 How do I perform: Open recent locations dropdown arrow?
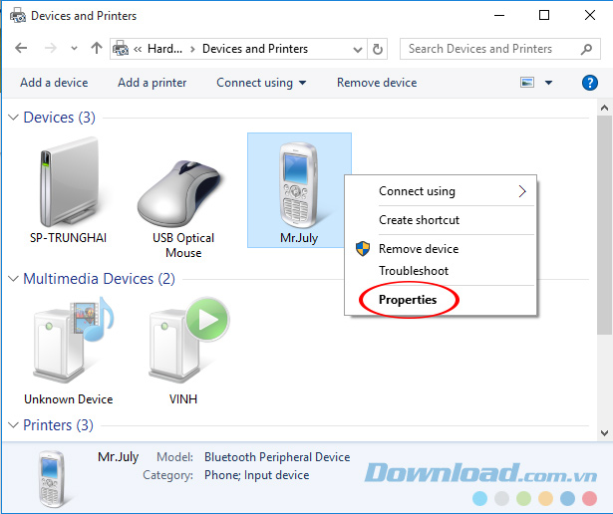[x=74, y=49]
